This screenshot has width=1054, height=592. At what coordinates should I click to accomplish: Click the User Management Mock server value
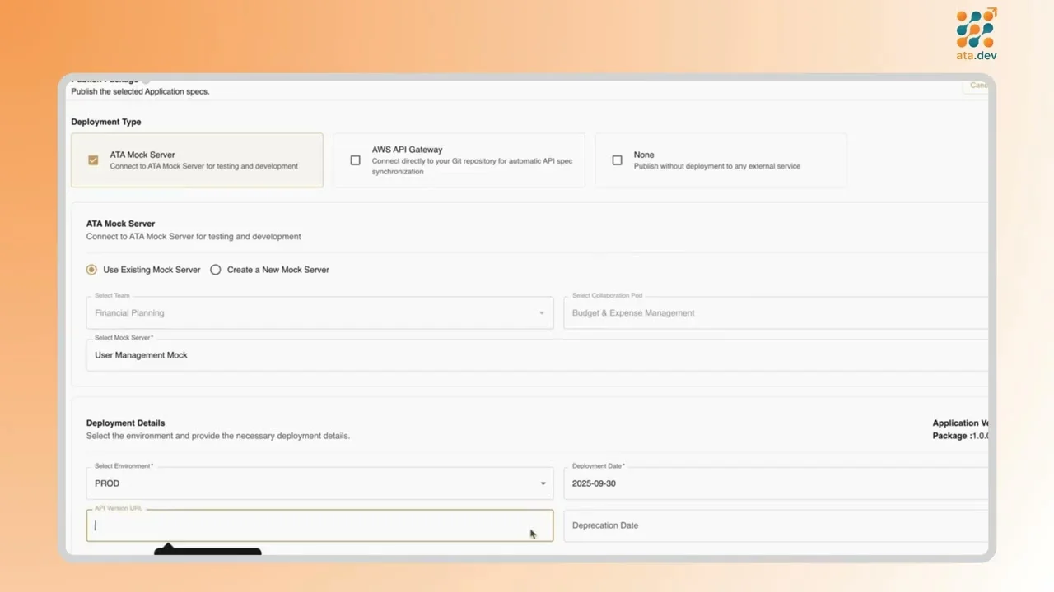pos(141,354)
